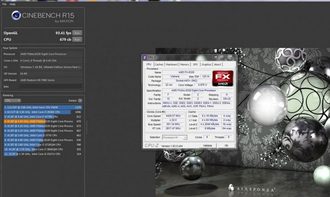Click the CPU score 679 cb
Image resolution: width=330 pixels, height=197 pixels.
(65, 40)
